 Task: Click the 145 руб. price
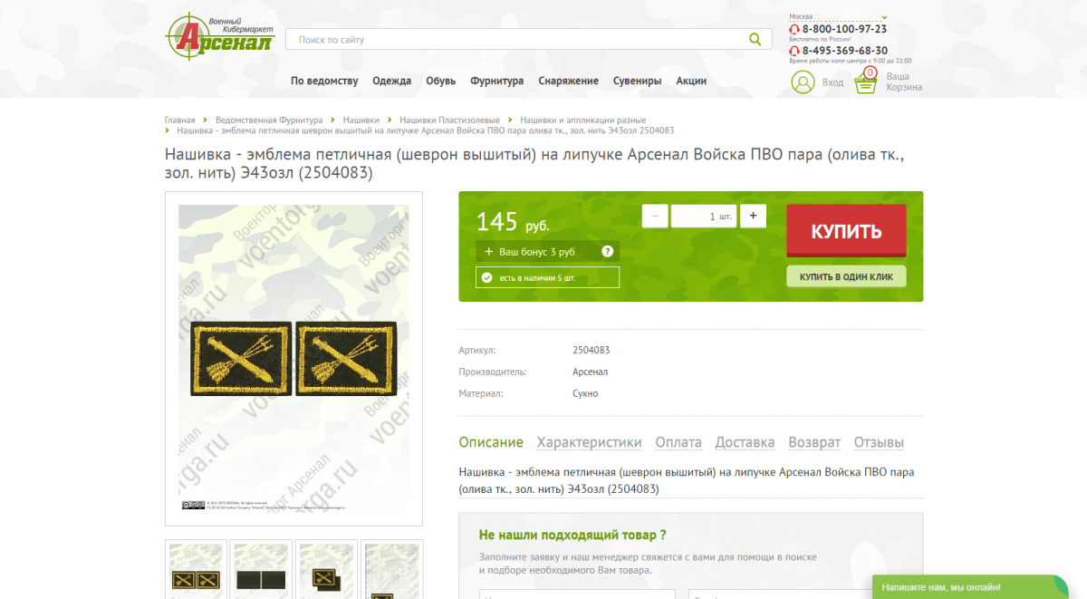click(x=513, y=222)
